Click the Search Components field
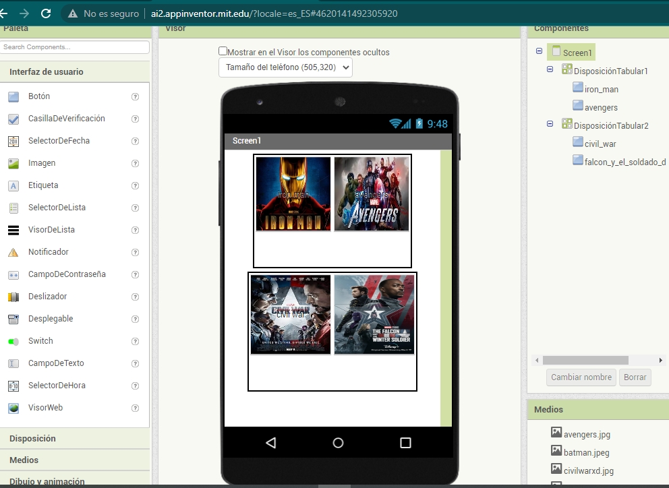This screenshot has height=488, width=669. click(75, 47)
